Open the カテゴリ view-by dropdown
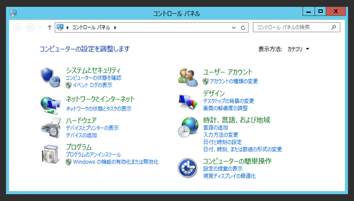The width and height of the screenshot is (354, 201). (298, 49)
